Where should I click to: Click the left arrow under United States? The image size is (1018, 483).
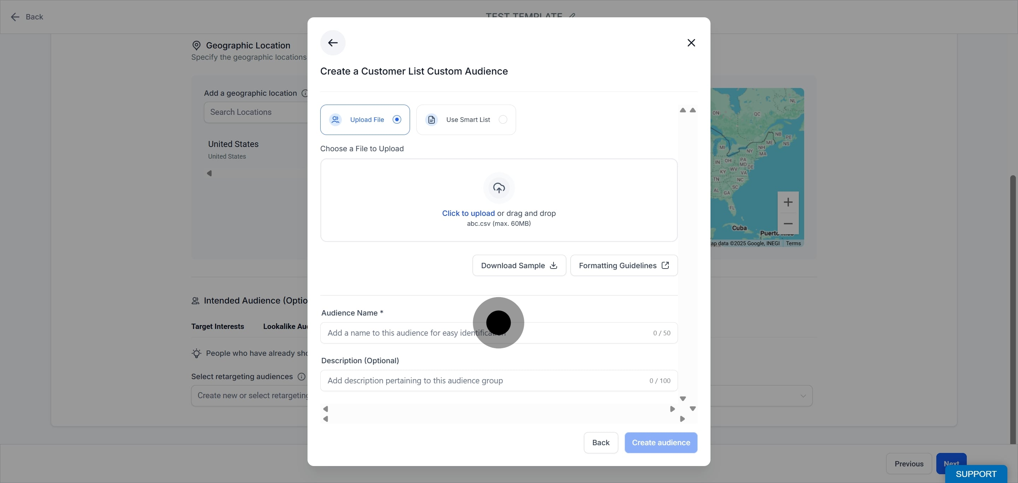(209, 173)
